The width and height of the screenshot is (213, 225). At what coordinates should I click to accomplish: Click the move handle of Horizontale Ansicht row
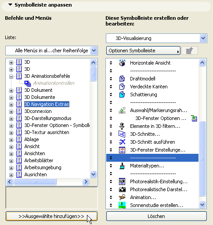point(111,63)
